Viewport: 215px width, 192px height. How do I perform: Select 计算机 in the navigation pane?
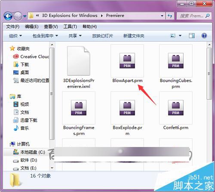23,144
